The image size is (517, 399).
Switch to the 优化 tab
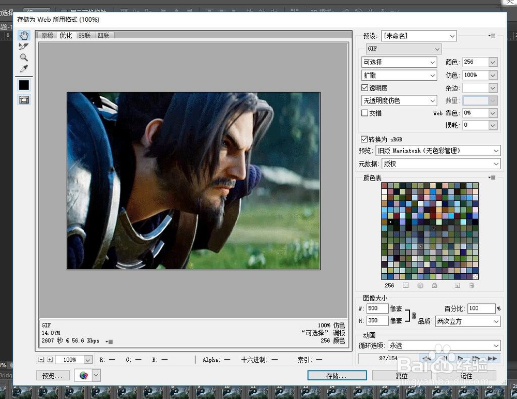pyautogui.click(x=66, y=35)
